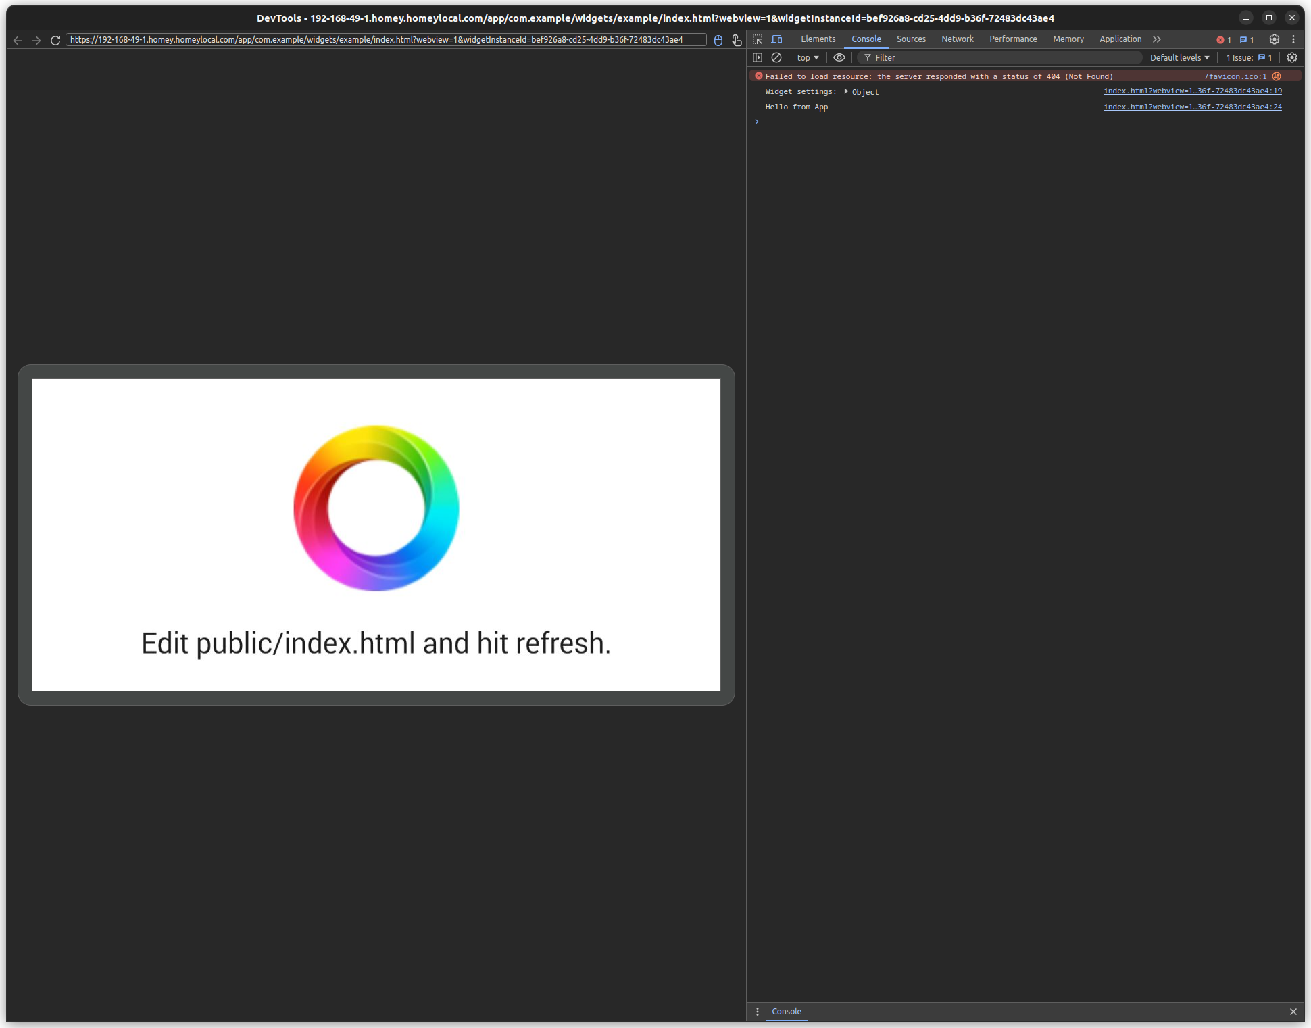Reload the page with the refresh icon
The width and height of the screenshot is (1311, 1028).
55,41
